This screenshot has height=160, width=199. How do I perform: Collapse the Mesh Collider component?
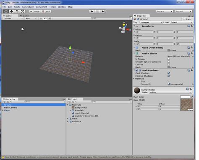(134, 54)
